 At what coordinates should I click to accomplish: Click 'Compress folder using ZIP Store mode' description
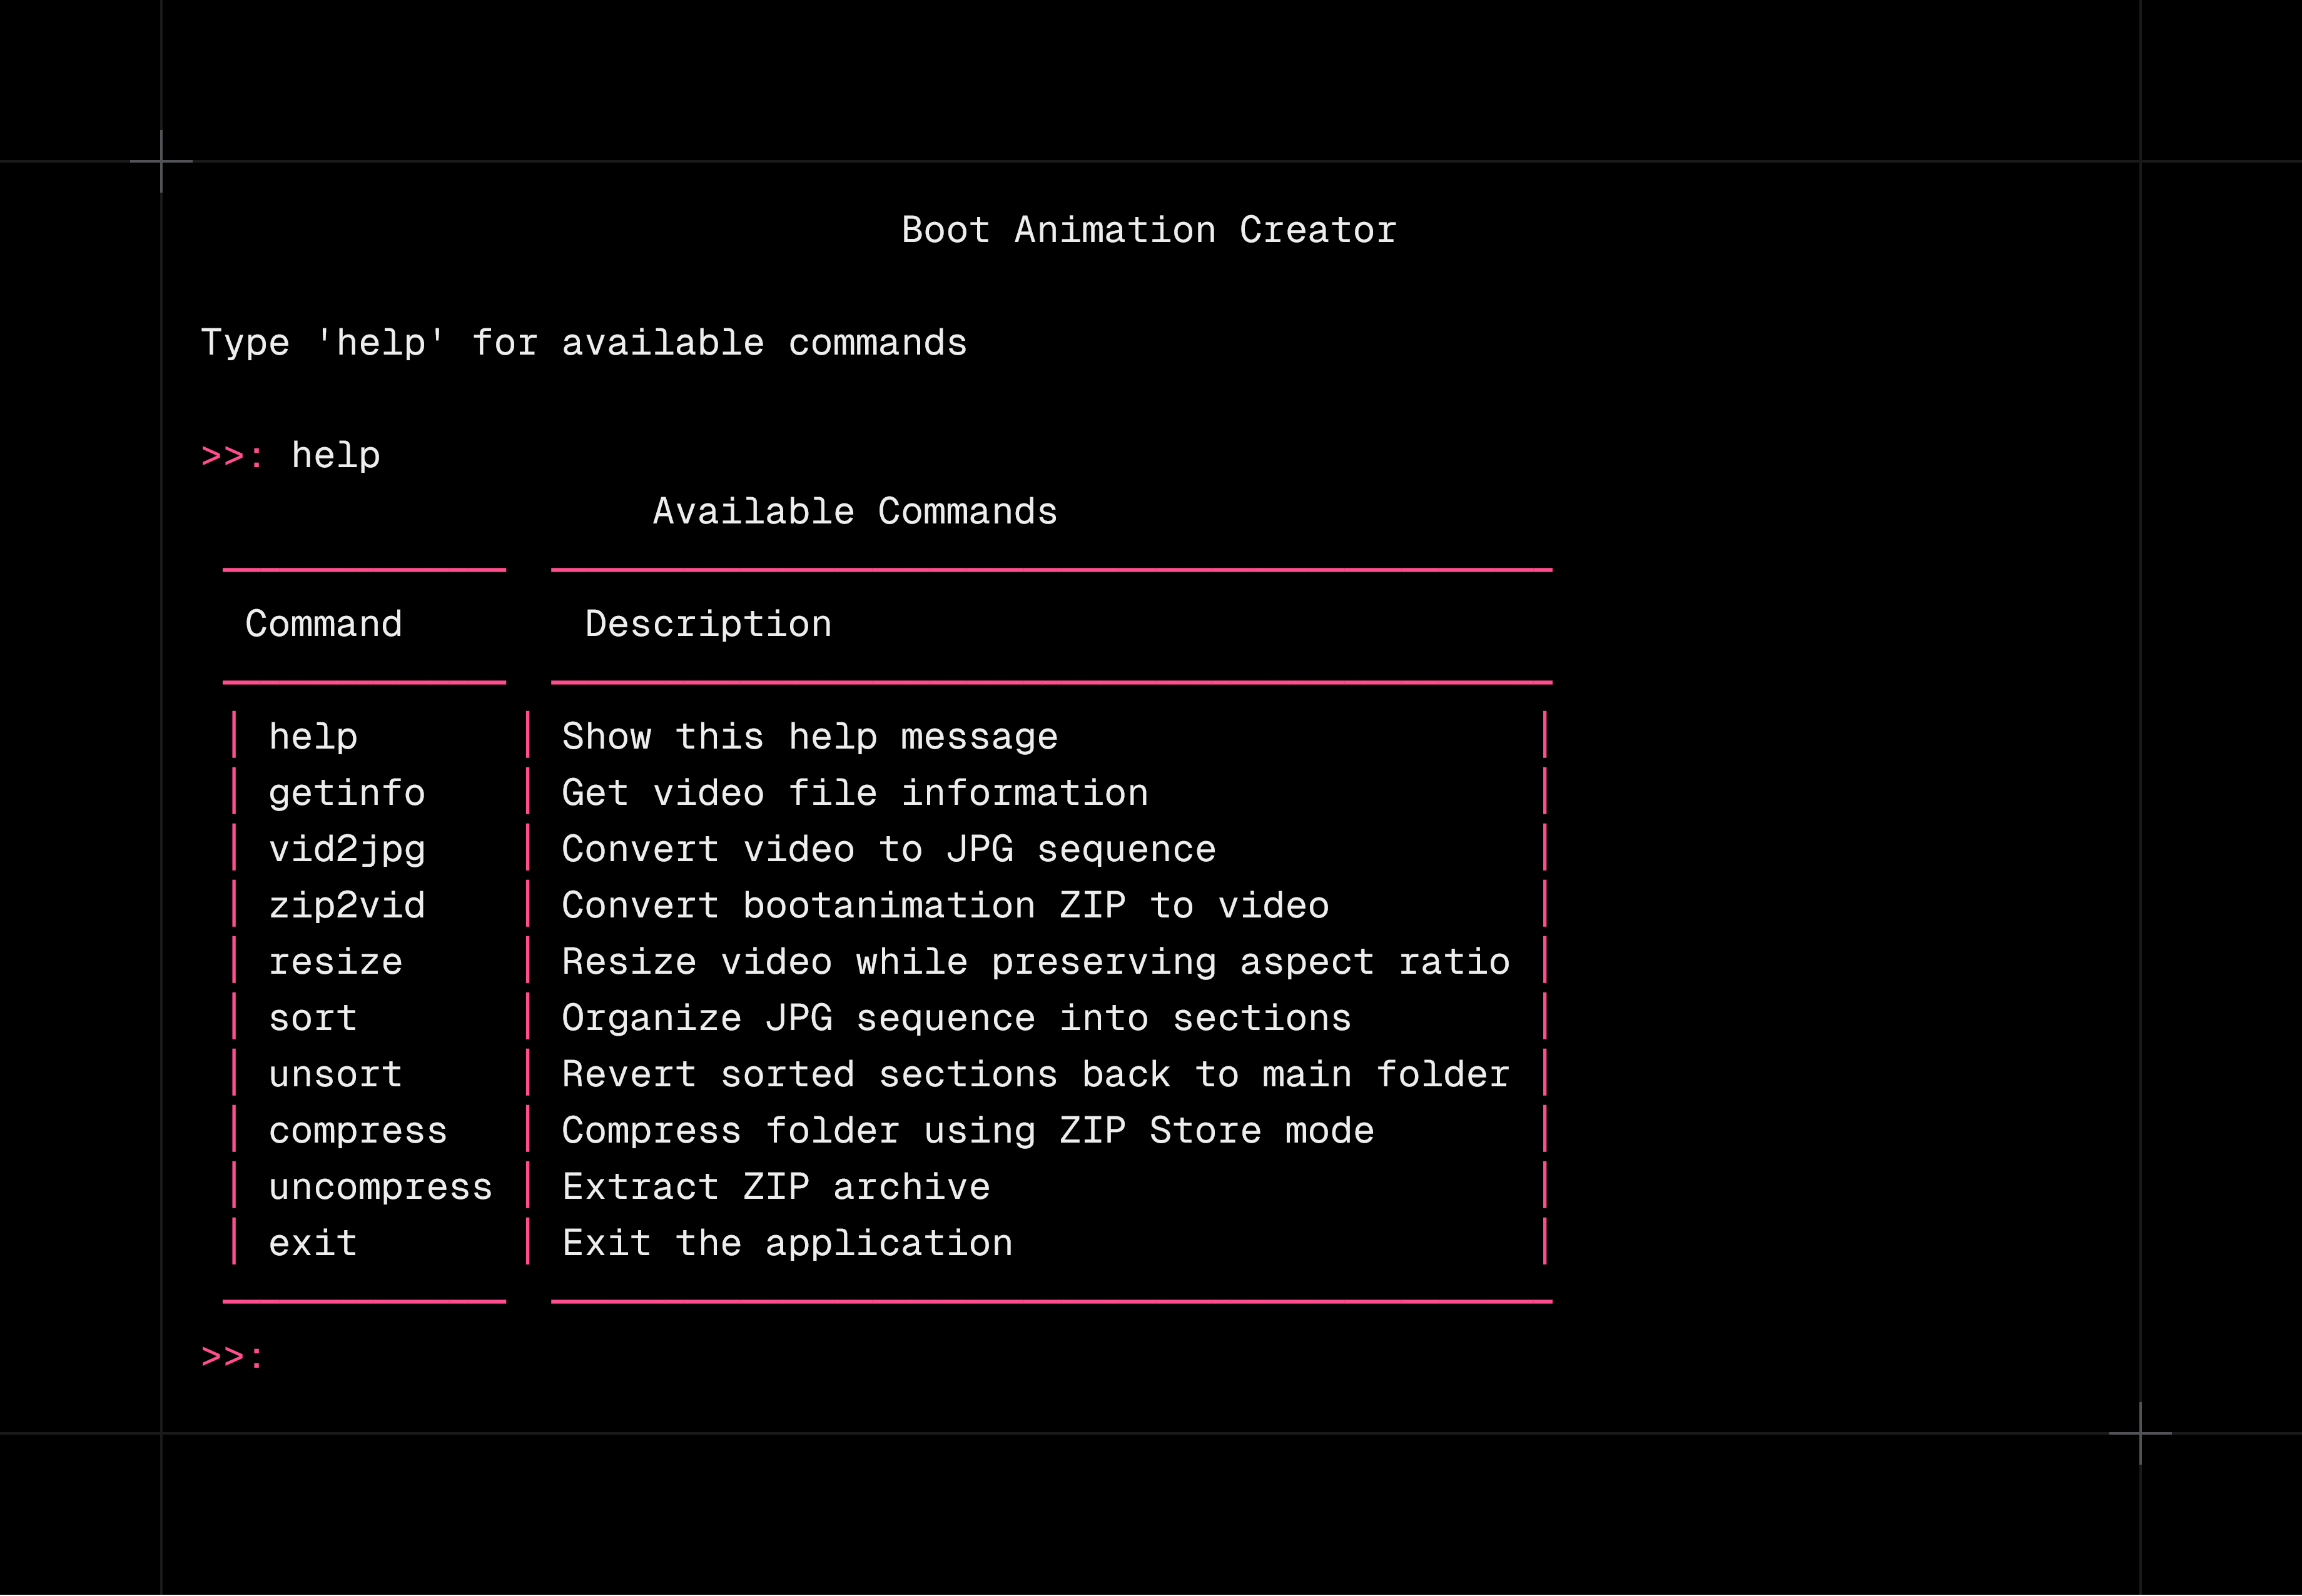(x=968, y=1131)
